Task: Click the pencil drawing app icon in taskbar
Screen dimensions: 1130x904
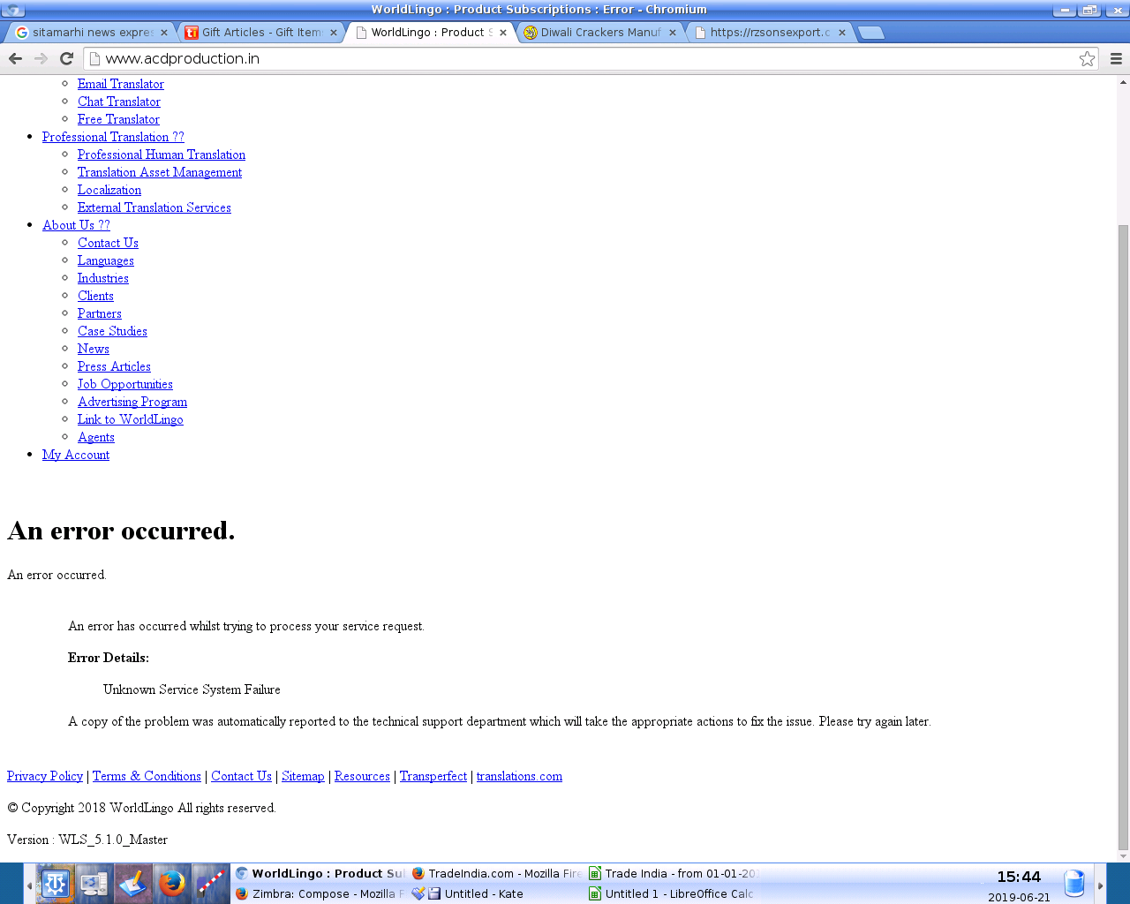Action: [x=132, y=883]
